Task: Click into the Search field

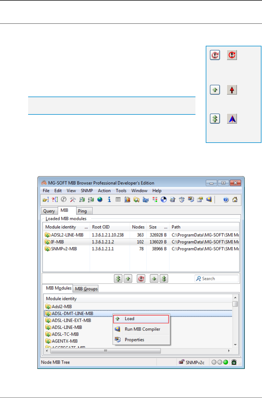Action: (216, 279)
